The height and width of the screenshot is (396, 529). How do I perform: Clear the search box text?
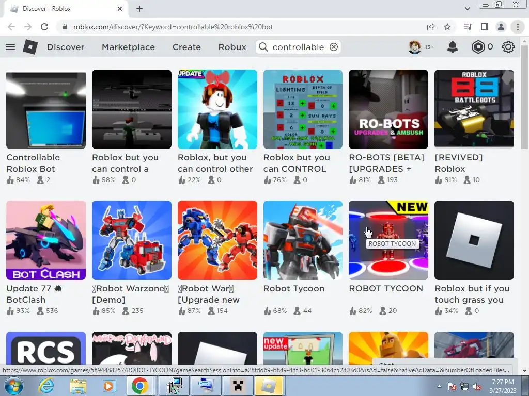pos(334,47)
